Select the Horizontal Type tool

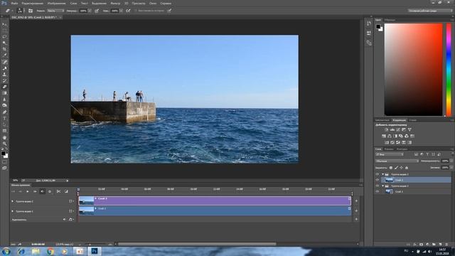[4, 119]
